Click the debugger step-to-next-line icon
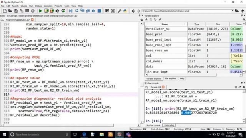Screen dimensions: 246x138 point(76,11)
